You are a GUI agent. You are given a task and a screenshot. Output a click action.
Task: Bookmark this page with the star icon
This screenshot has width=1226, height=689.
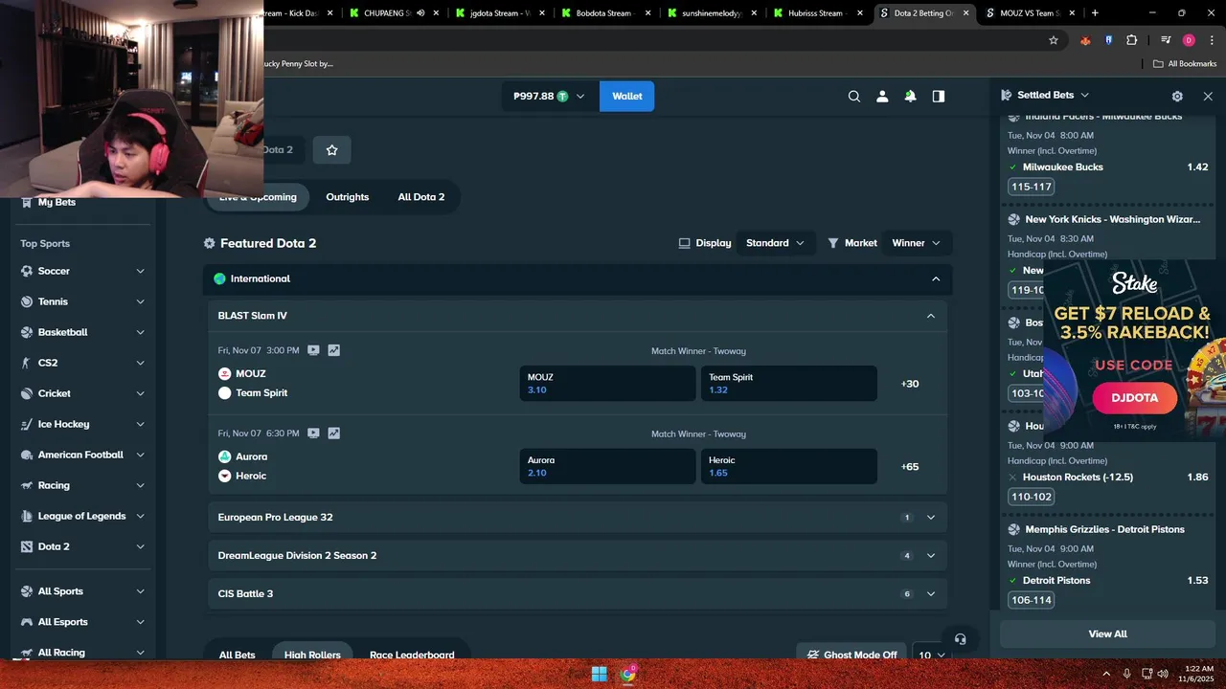(1054, 40)
